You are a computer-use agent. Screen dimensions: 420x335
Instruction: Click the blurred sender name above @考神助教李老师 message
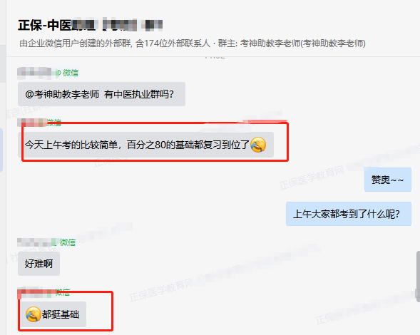coord(36,73)
